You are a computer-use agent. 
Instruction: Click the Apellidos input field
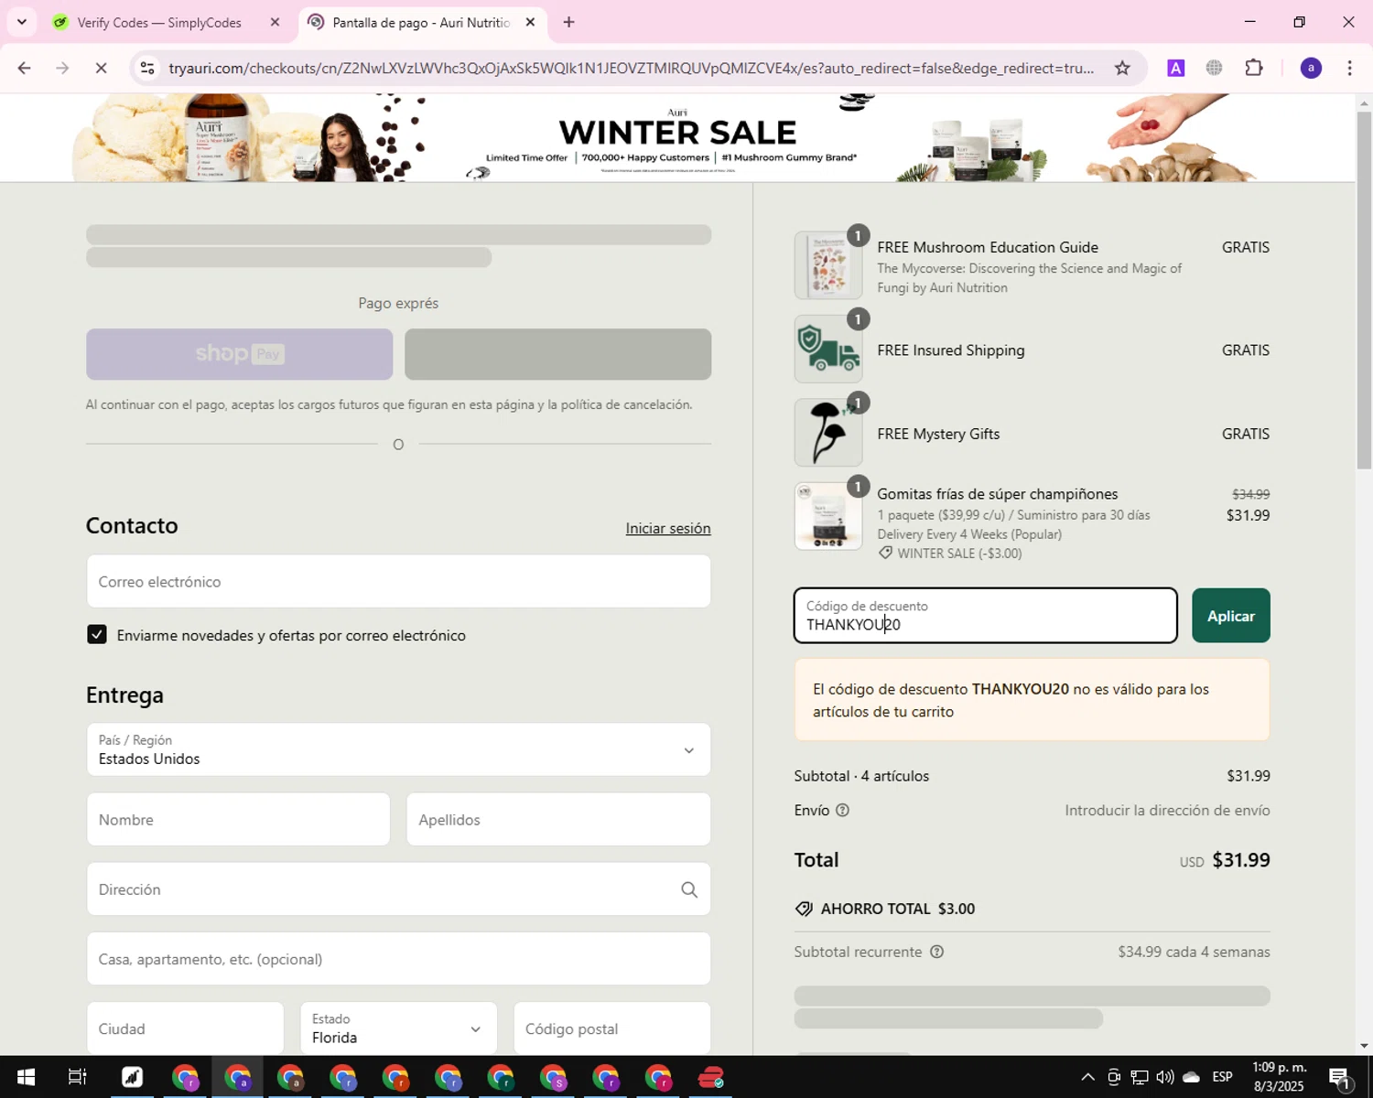click(558, 819)
